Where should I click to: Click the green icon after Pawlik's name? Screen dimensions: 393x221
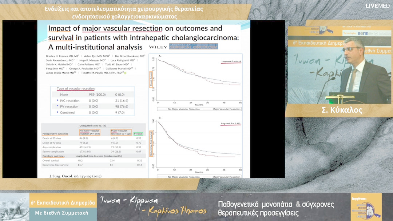[x=125, y=73]
